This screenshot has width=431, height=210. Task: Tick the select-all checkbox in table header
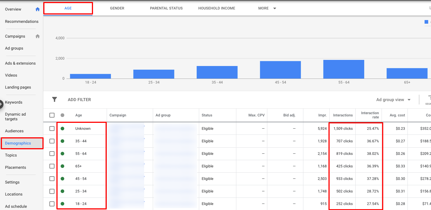52,115
